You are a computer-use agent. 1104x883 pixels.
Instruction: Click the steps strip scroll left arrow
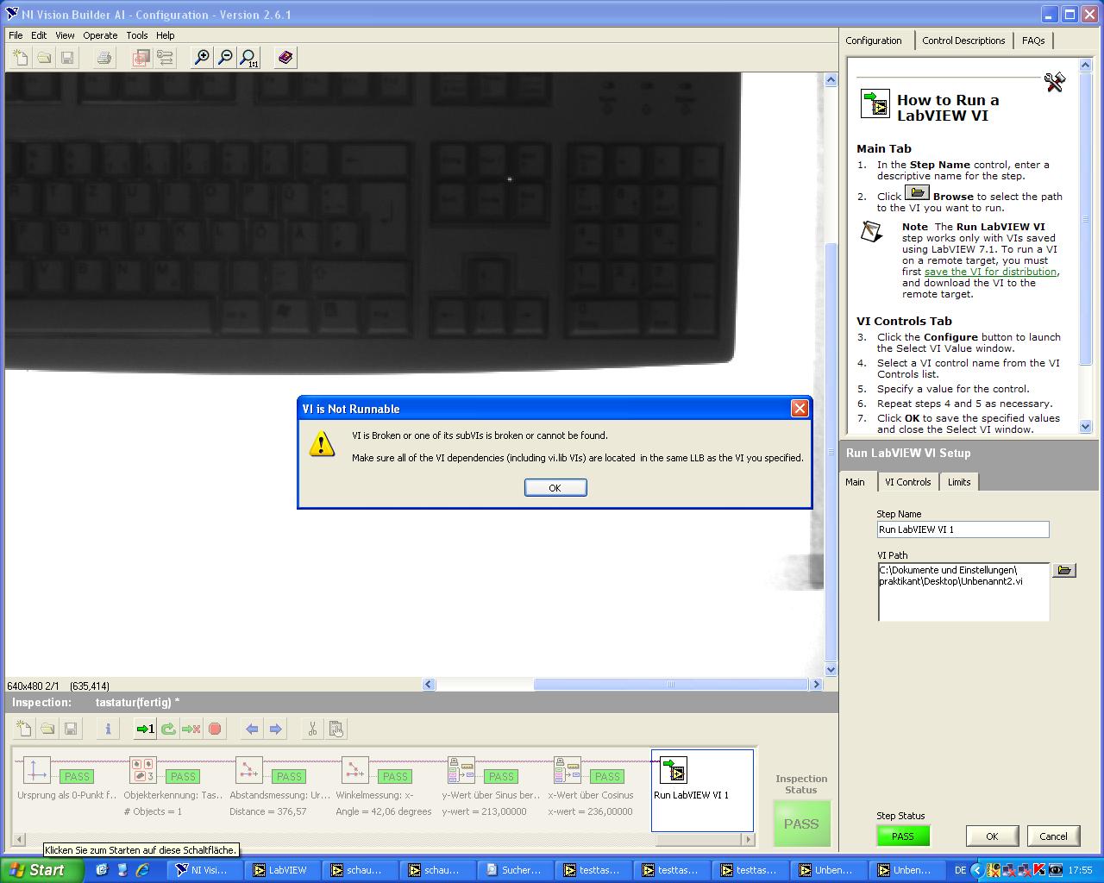pyautogui.click(x=21, y=839)
